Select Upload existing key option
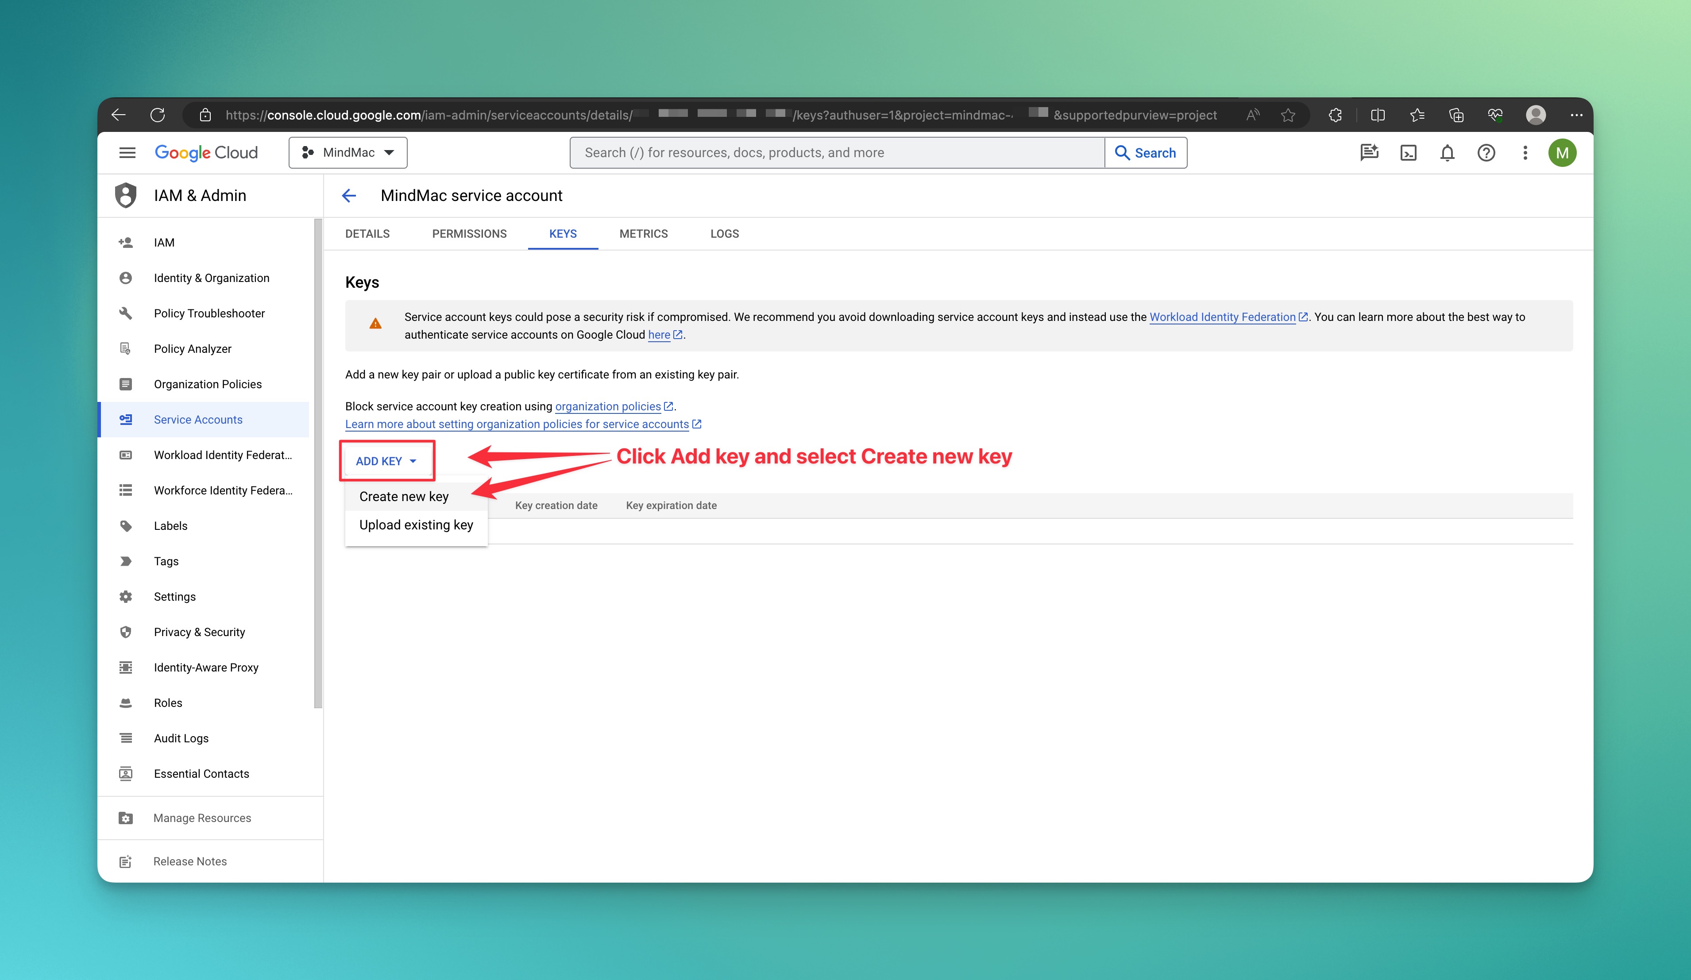 (416, 525)
